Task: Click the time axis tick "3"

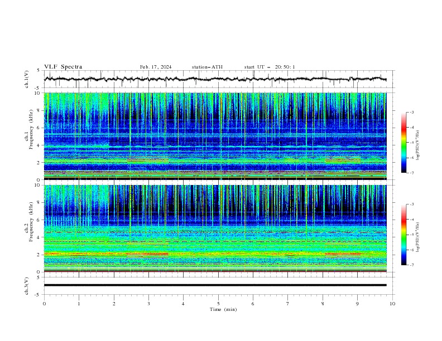Action: 148,304
